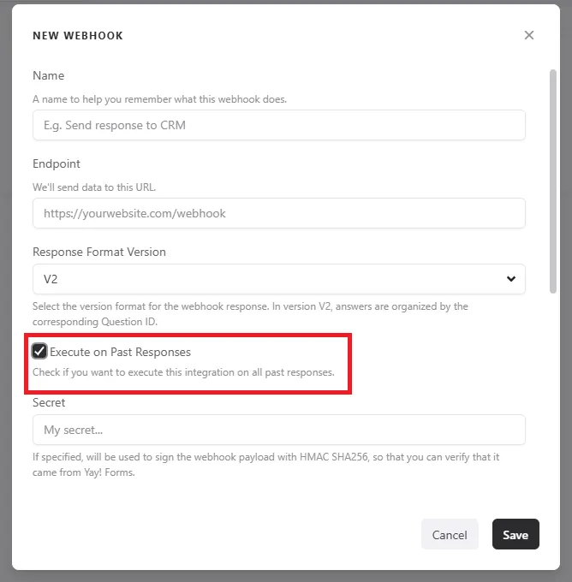Screen dimensions: 572x582
Task: Click the 'Endpoint' field label
Action: pyautogui.click(x=57, y=163)
